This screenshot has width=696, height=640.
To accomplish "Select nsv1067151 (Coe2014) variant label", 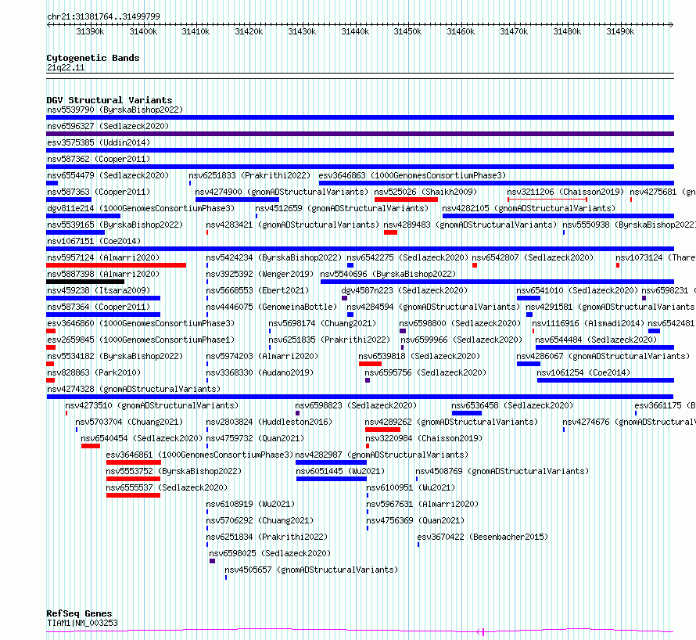I will 94,241.
